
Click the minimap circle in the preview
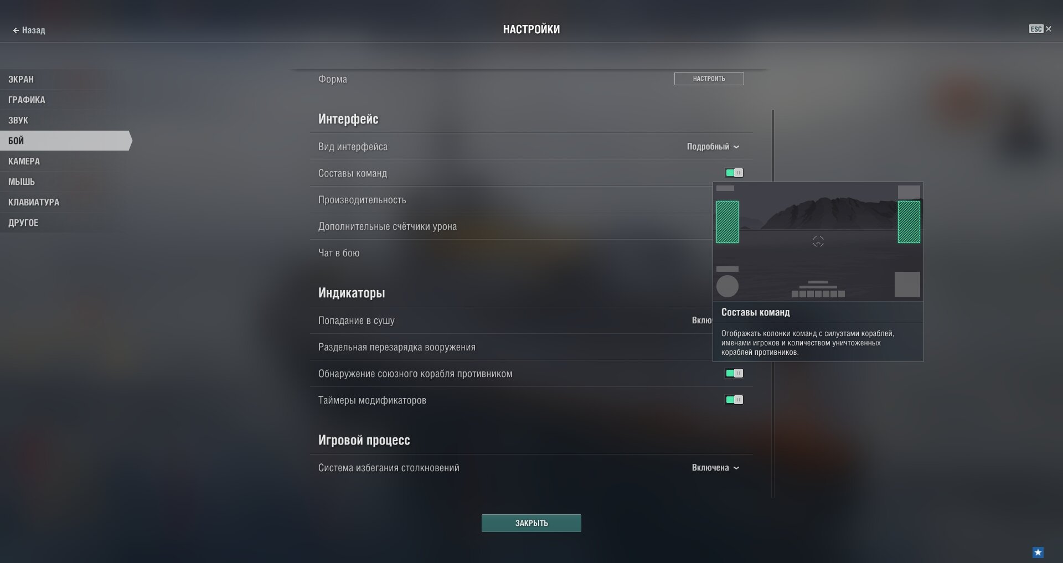click(x=727, y=286)
